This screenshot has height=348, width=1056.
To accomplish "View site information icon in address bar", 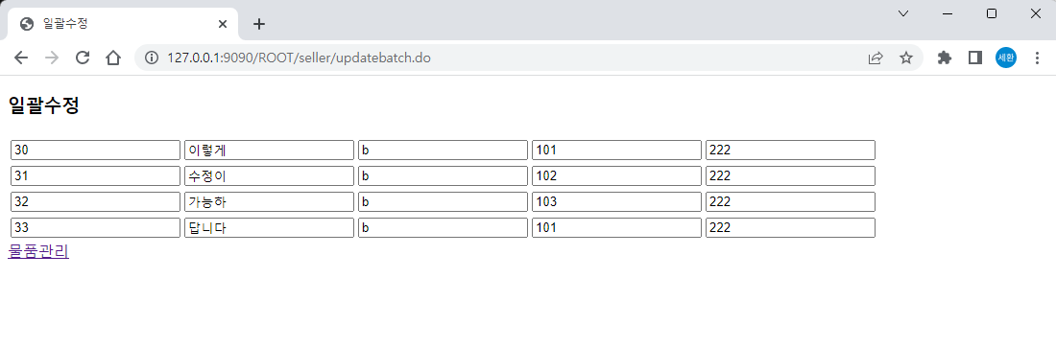I will 152,58.
